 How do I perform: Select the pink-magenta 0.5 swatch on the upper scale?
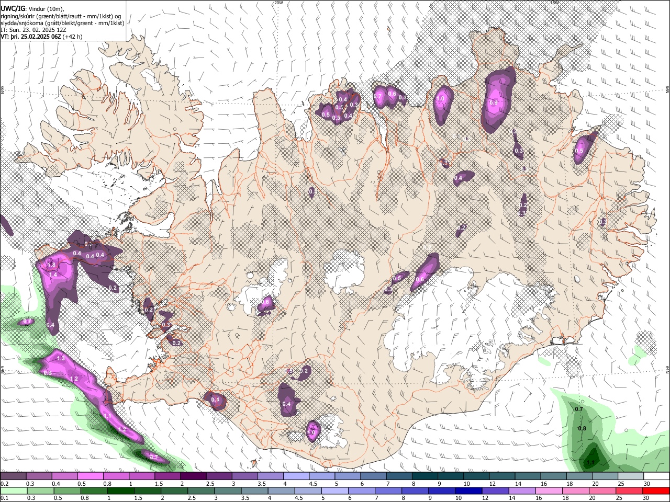pos(90,476)
